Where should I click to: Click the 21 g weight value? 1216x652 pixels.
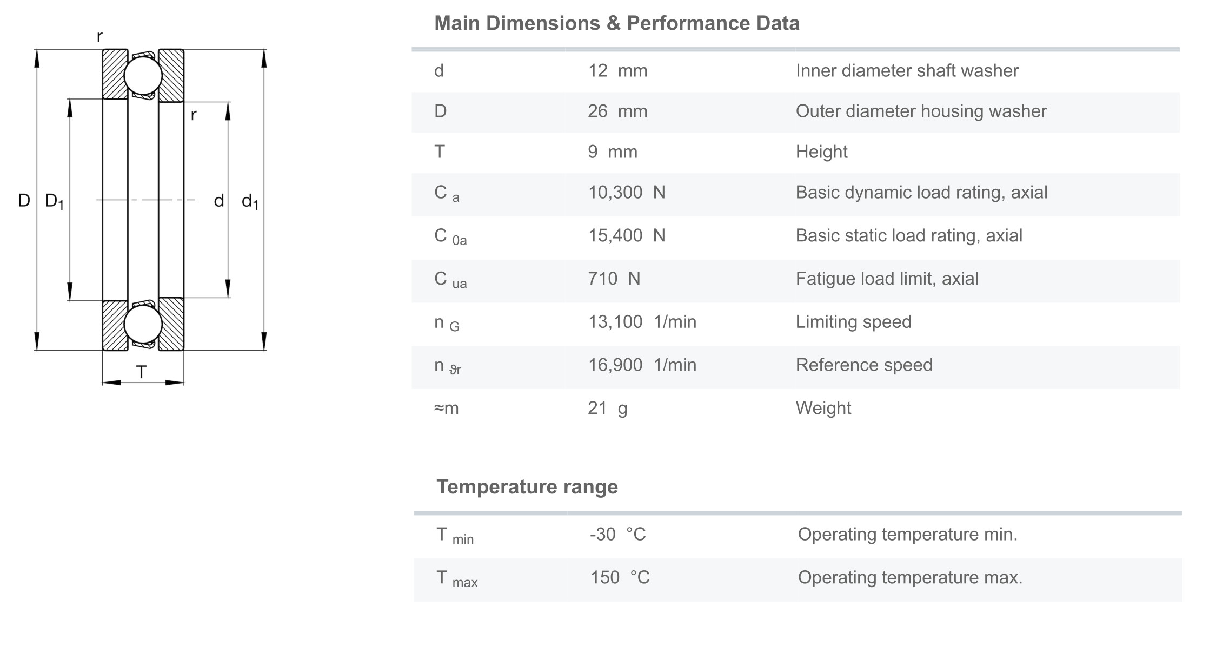click(x=607, y=408)
